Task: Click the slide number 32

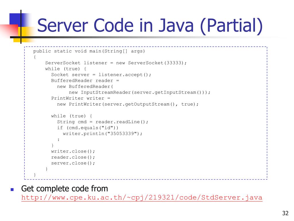Action: 285,213
